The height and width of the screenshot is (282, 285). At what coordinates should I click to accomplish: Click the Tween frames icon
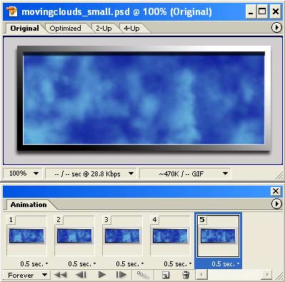click(143, 275)
